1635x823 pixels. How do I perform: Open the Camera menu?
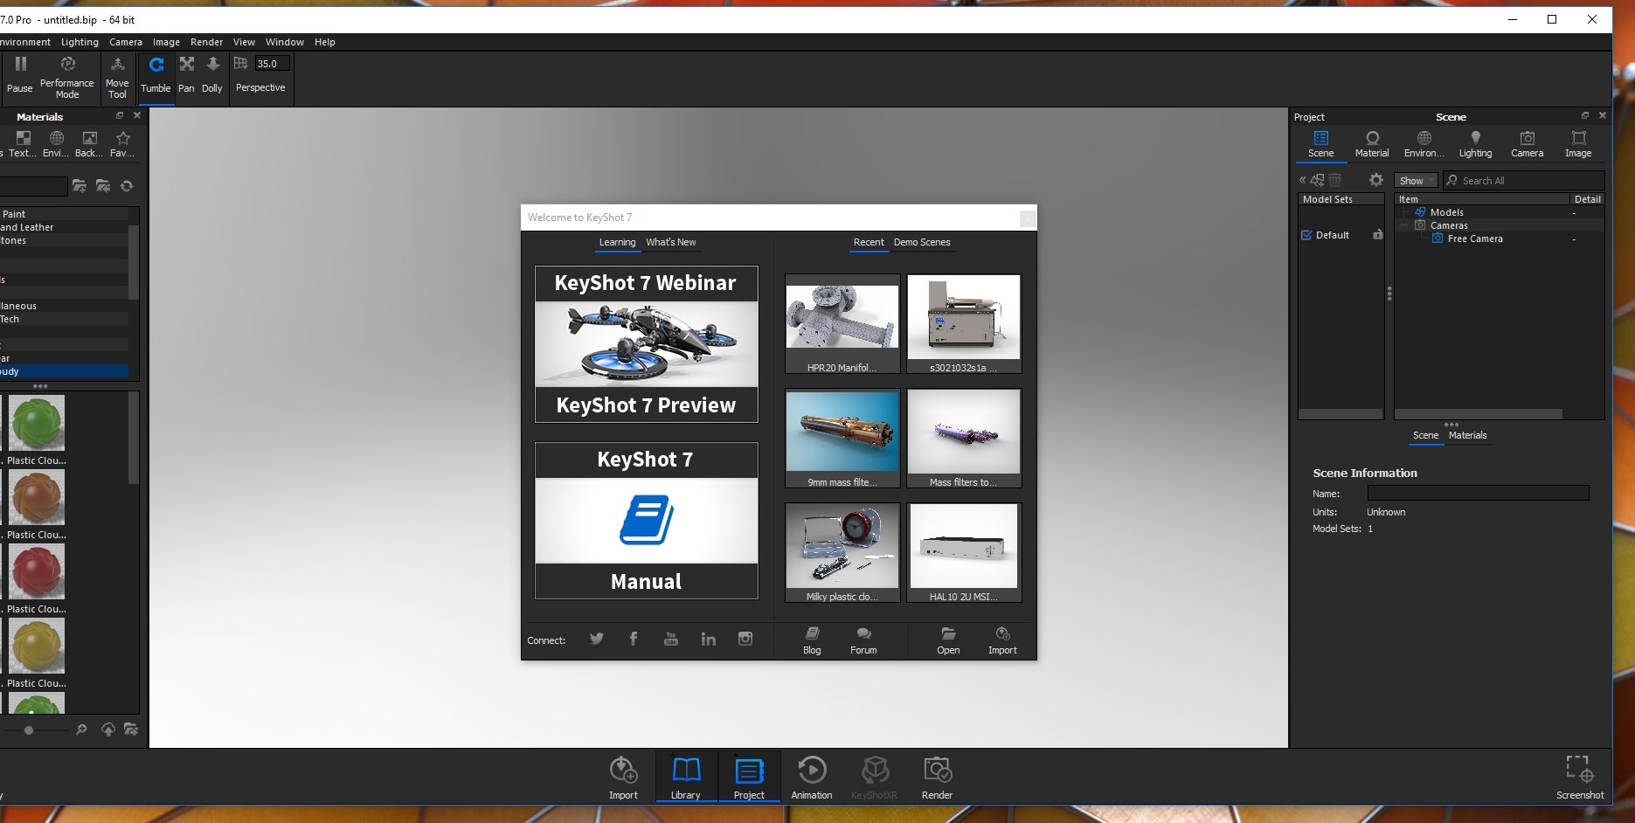[125, 42]
